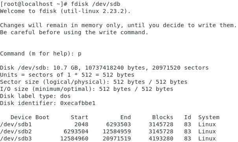Click the Id column header

pos(188,117)
